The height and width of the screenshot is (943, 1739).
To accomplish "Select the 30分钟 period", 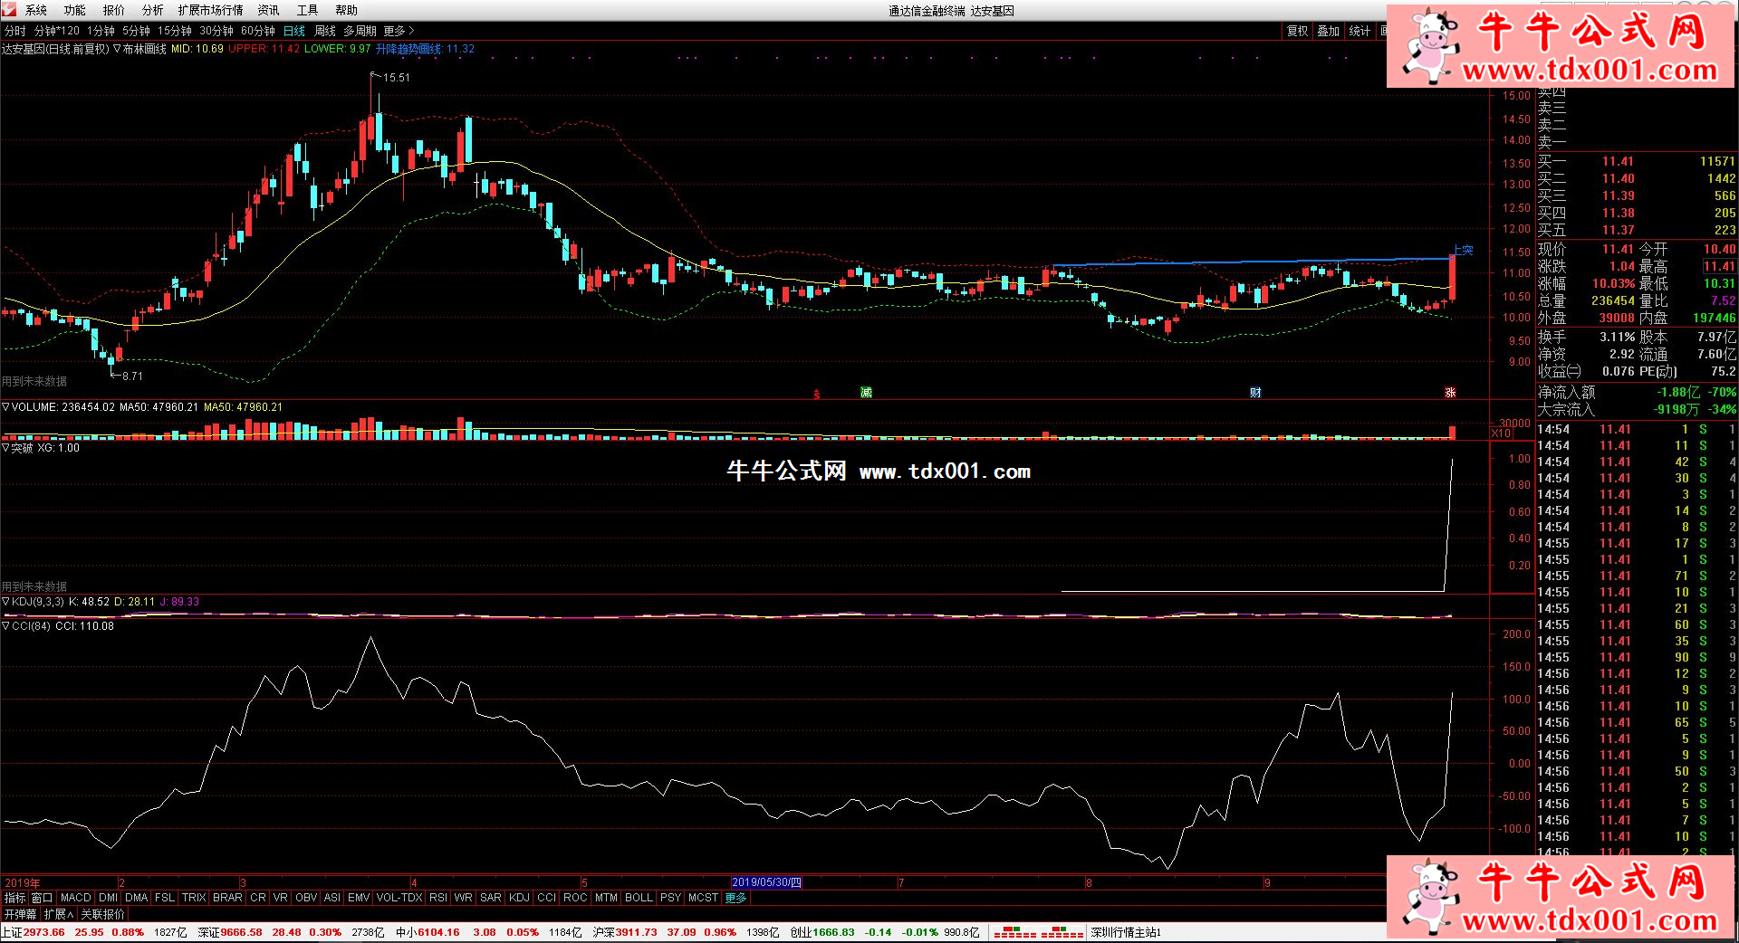I will pos(216,31).
